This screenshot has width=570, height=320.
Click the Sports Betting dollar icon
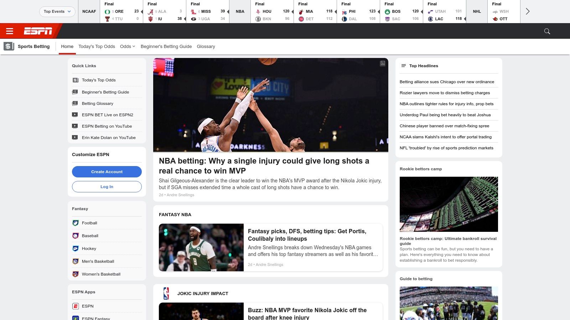pyautogui.click(x=9, y=46)
